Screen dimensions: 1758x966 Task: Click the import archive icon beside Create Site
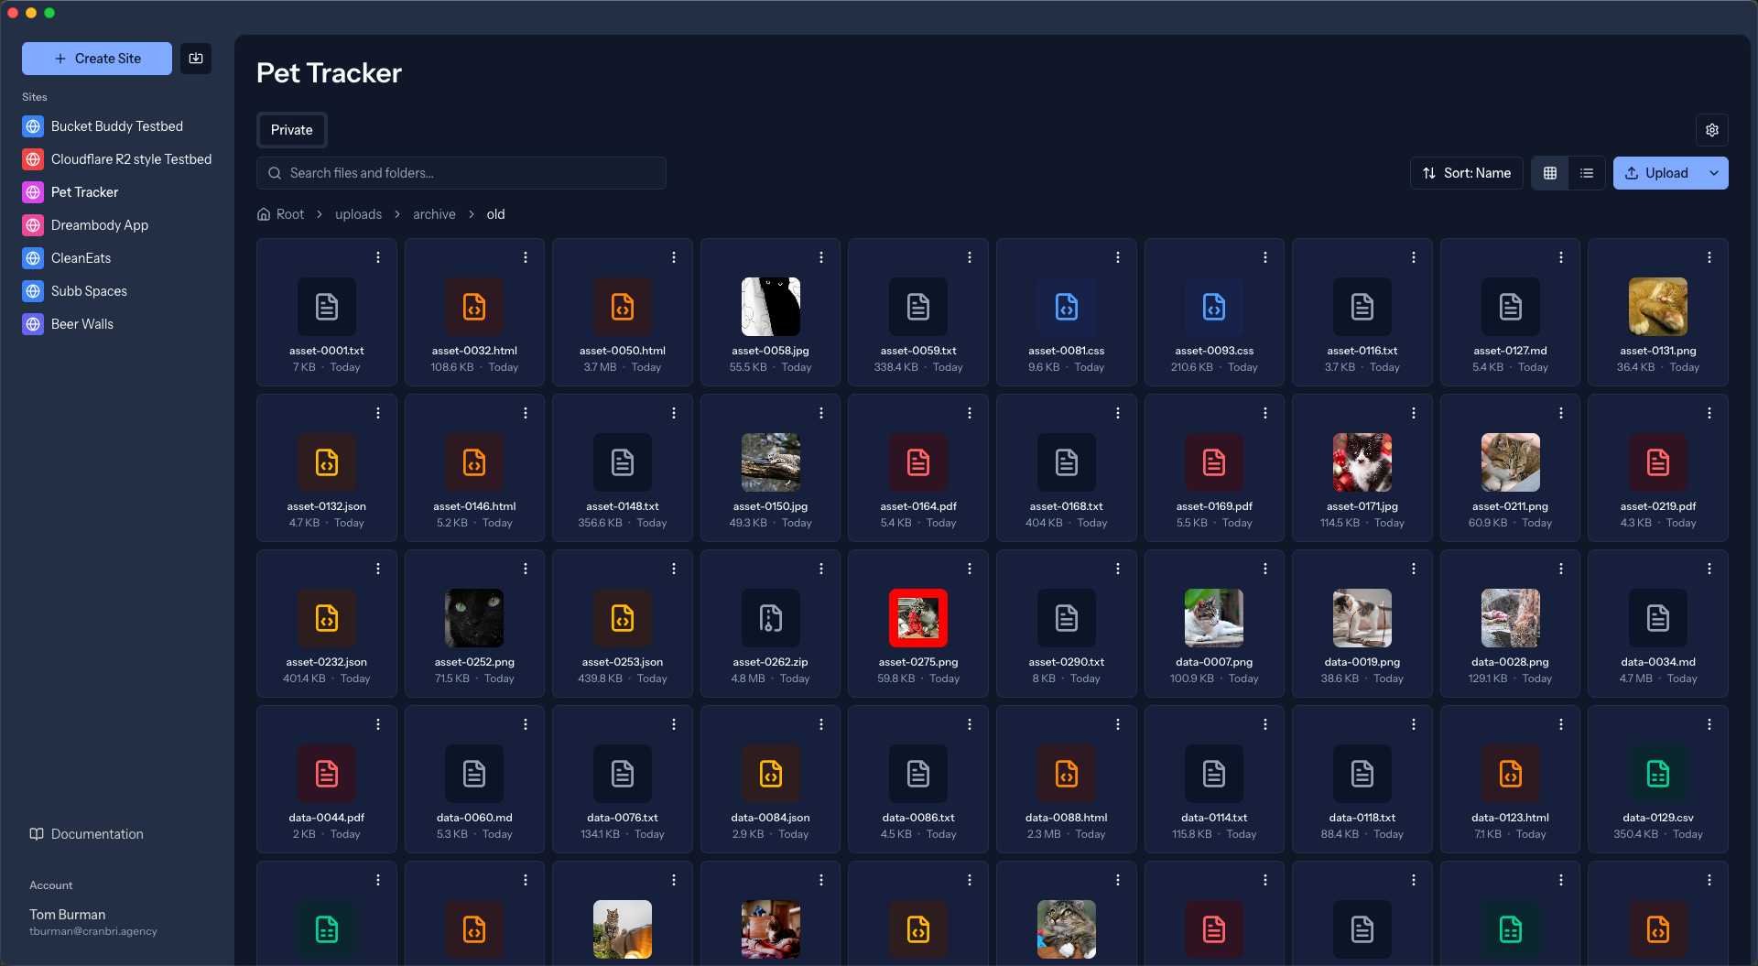(x=196, y=58)
